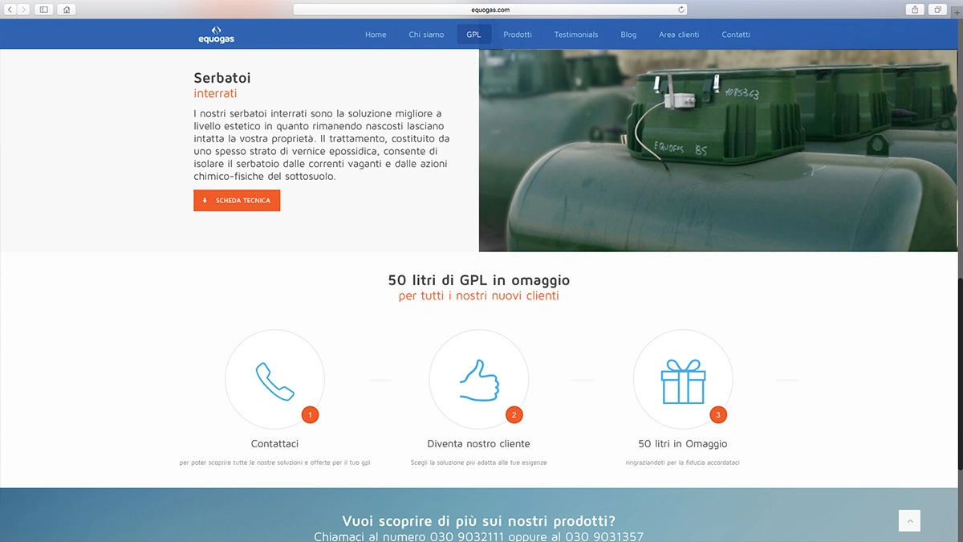Image resolution: width=963 pixels, height=542 pixels.
Task: Click the Equogas logo in header
Action: coord(216,35)
